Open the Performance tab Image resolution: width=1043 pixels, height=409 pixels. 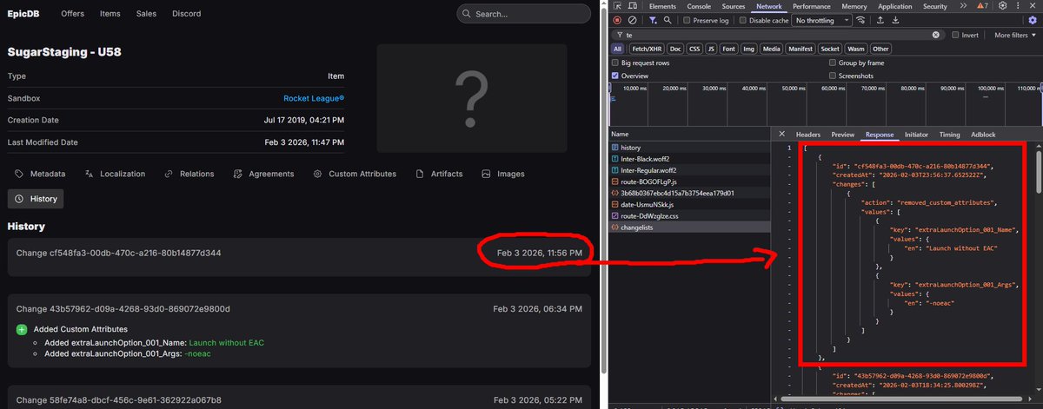pyautogui.click(x=811, y=6)
